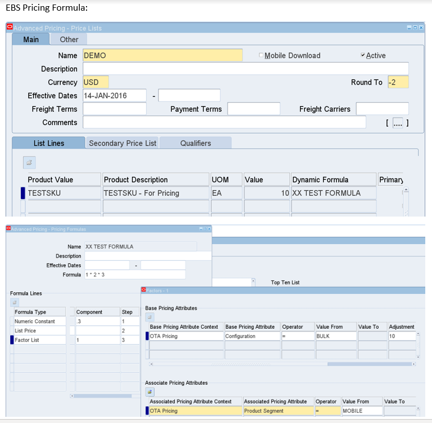Click the Configuration base pricing attribute cell
Viewport: 432px width, 423px height.
tap(252, 336)
